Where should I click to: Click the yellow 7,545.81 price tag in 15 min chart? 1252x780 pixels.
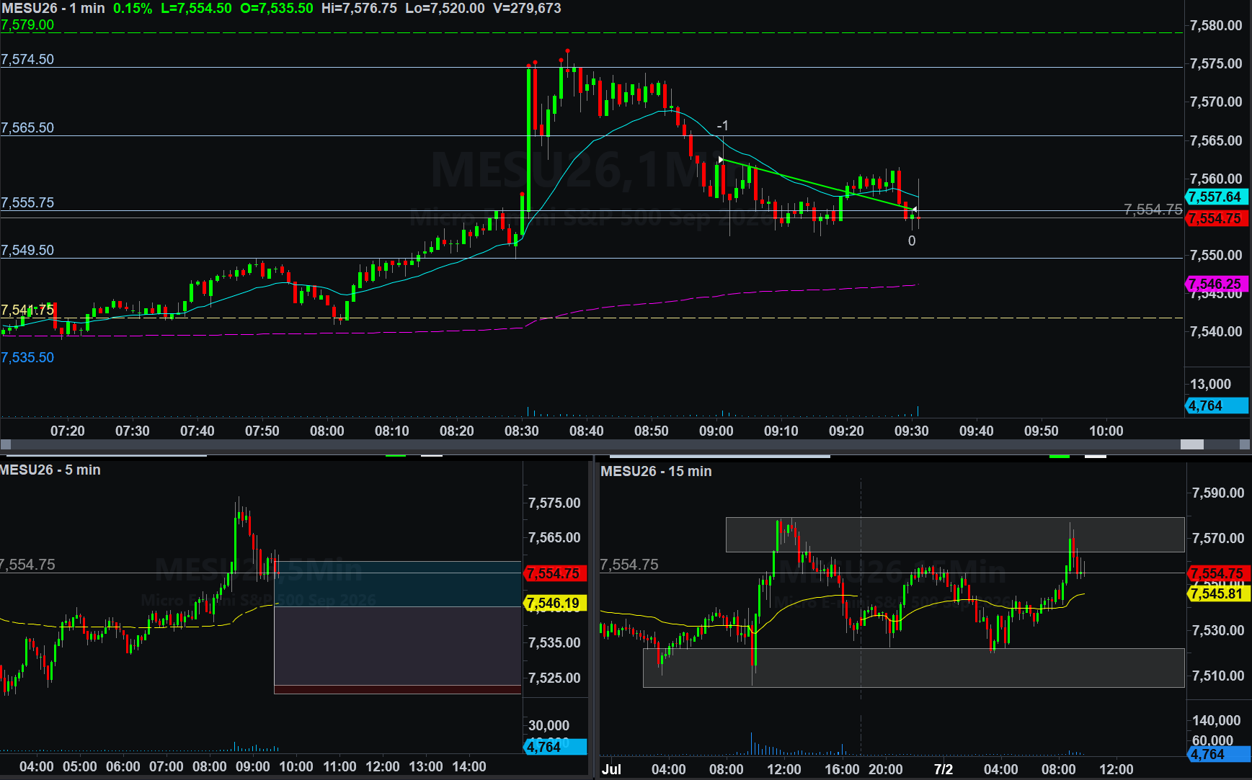click(1217, 593)
